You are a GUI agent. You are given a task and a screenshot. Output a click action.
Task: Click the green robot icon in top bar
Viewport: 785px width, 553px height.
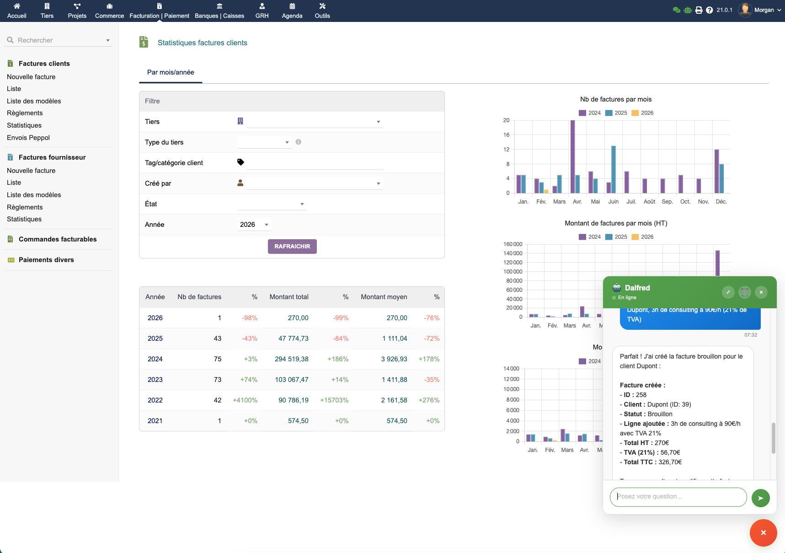(688, 10)
